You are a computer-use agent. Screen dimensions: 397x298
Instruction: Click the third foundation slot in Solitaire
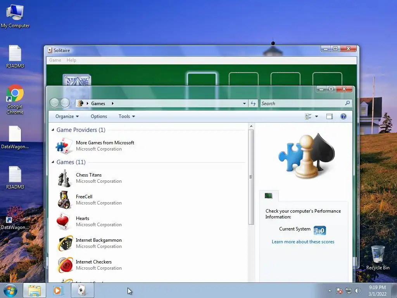pos(285,79)
